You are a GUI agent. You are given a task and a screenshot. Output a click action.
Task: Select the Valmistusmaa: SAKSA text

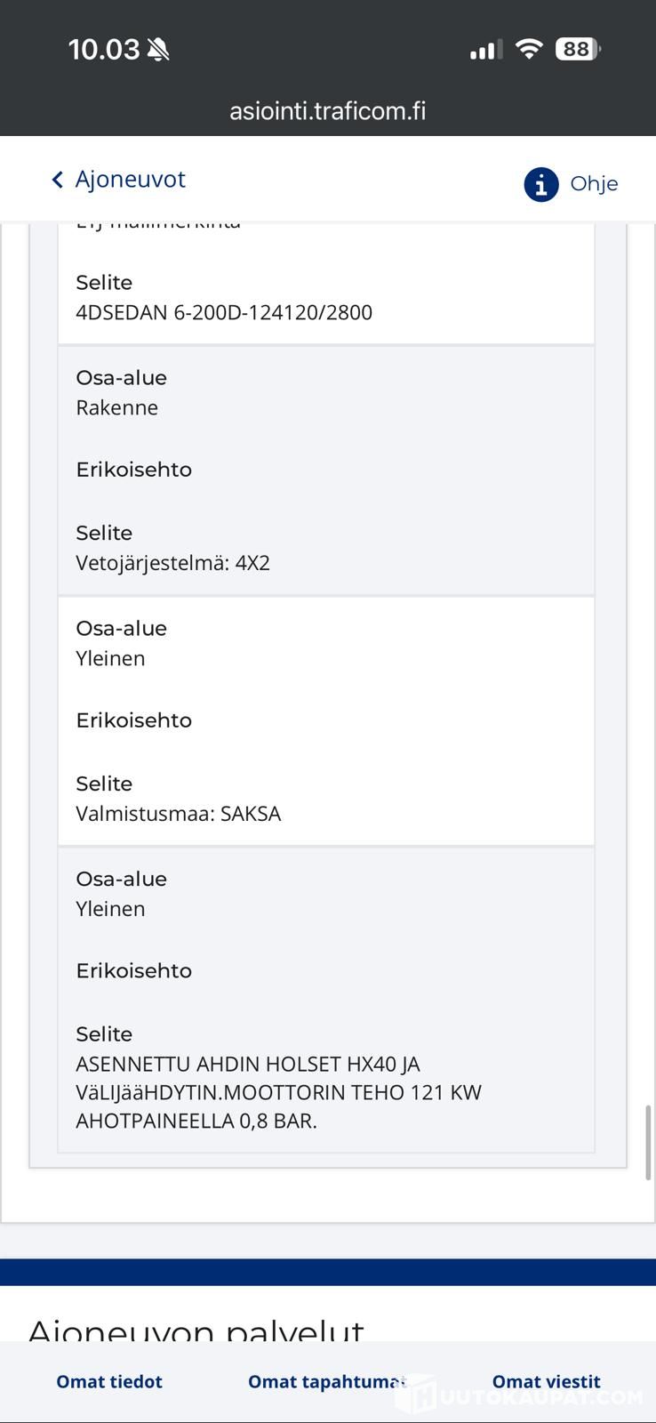coord(178,814)
